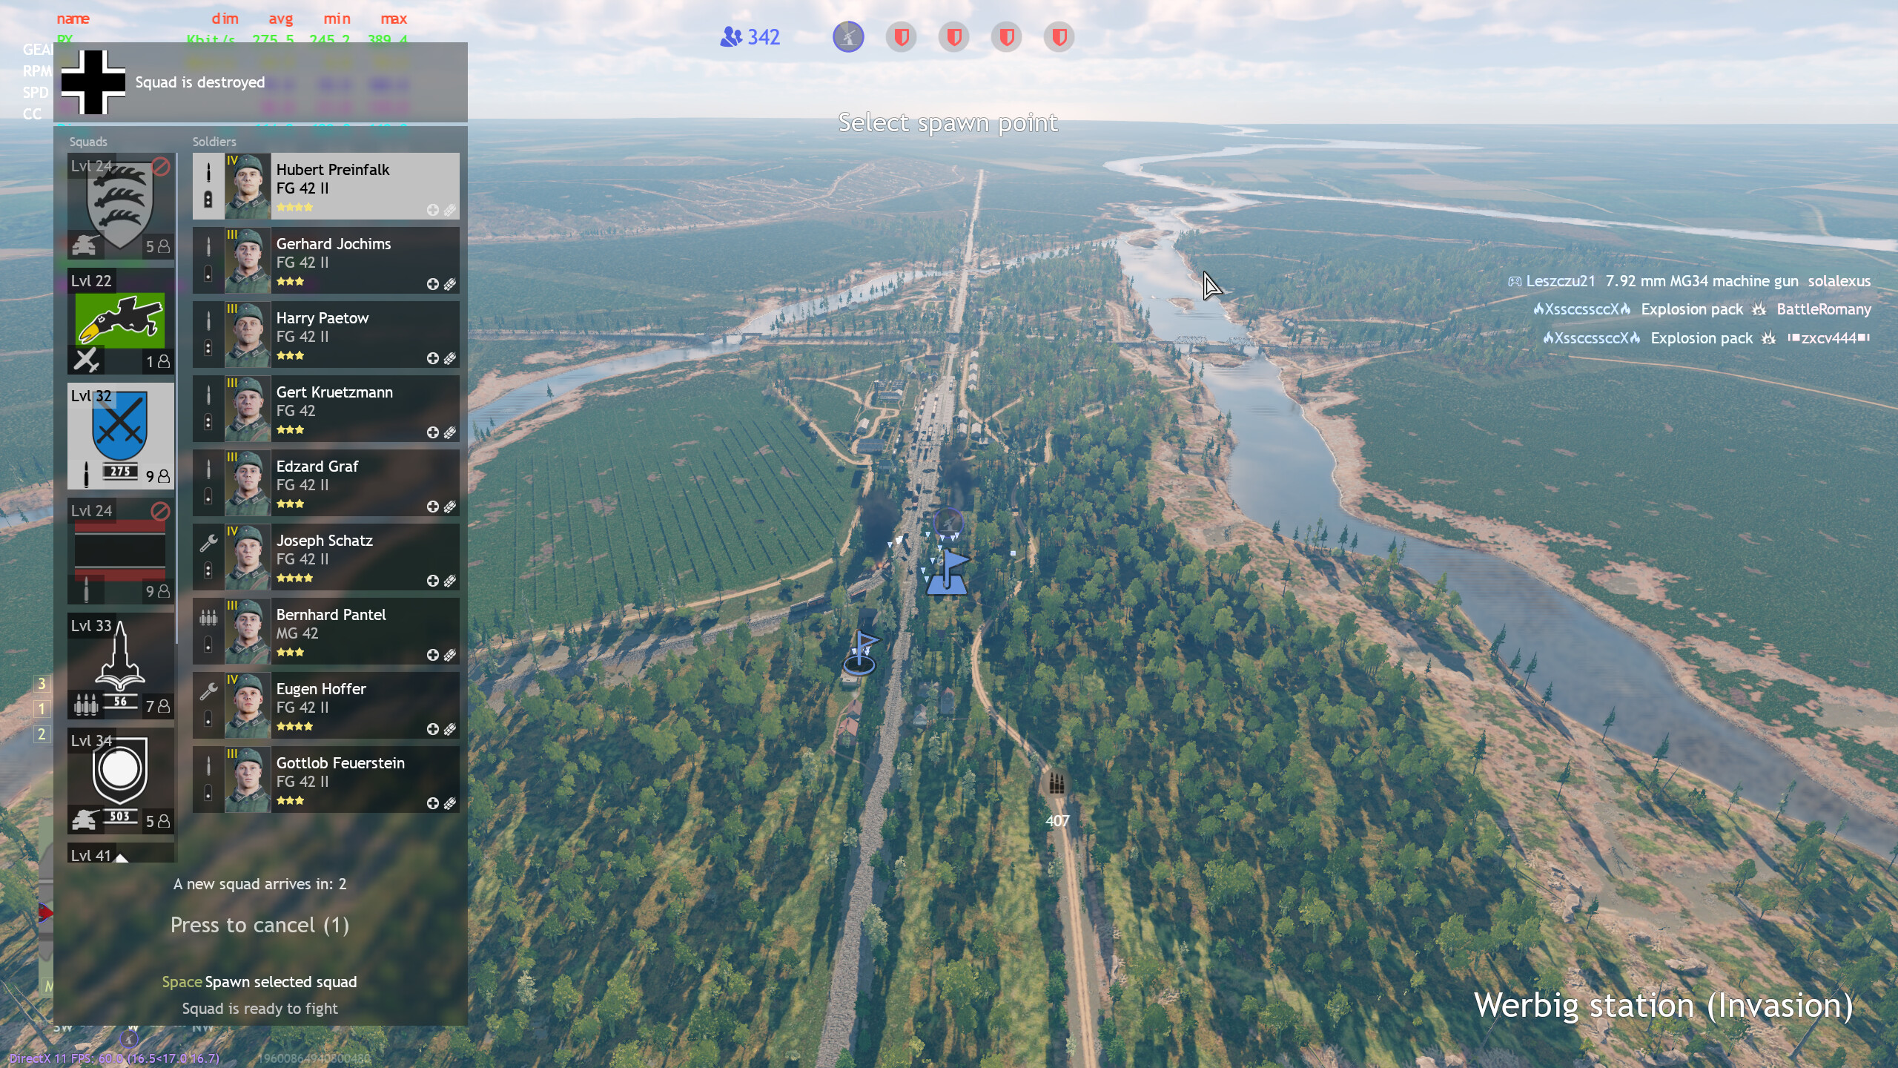Screen dimensions: 1898x1068
Task: Choose the Lvl 34 tank squad
Action: [x=120, y=780]
